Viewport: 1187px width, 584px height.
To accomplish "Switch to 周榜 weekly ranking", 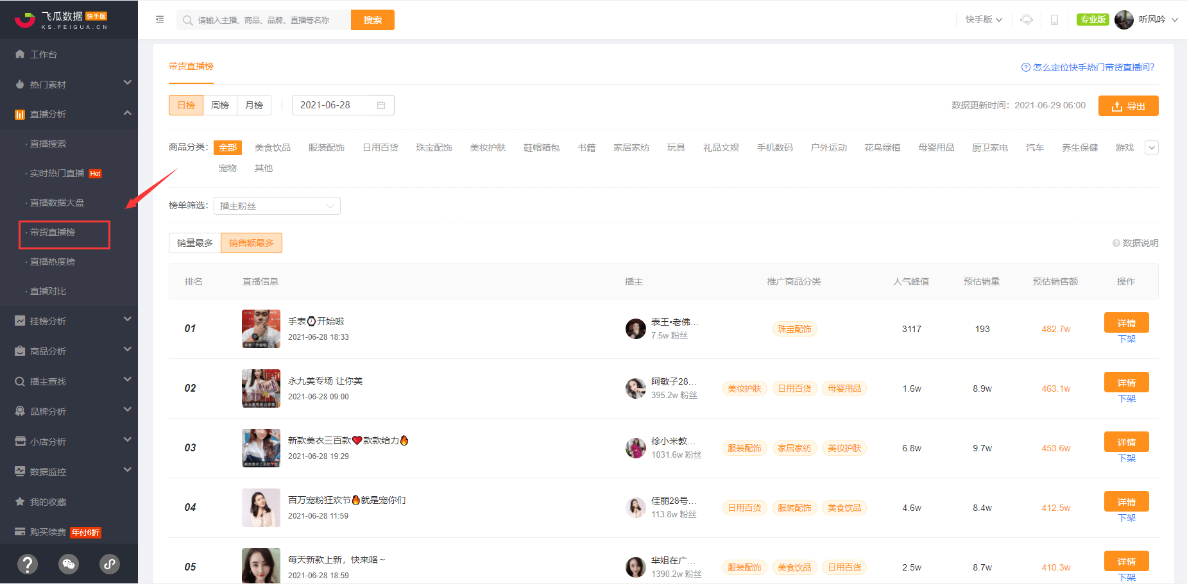I will pyautogui.click(x=220, y=105).
